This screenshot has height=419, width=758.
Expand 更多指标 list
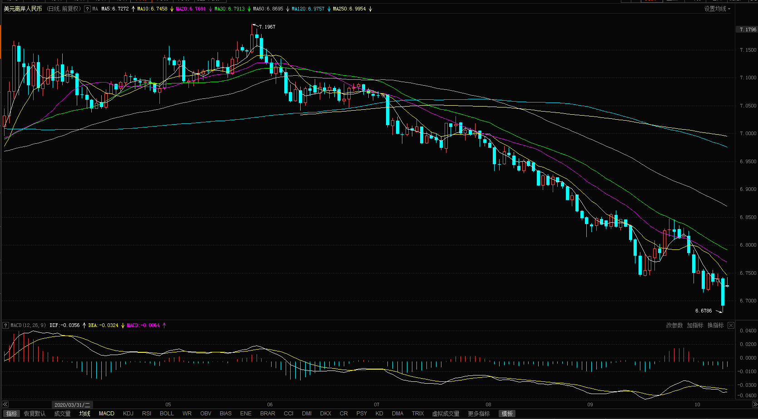(x=479, y=414)
